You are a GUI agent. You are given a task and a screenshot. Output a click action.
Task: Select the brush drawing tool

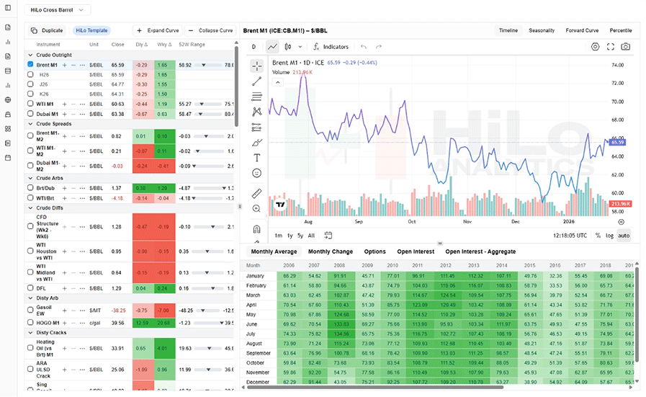click(x=256, y=143)
